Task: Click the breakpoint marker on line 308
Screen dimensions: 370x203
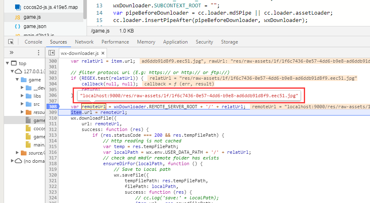Action: (53, 107)
